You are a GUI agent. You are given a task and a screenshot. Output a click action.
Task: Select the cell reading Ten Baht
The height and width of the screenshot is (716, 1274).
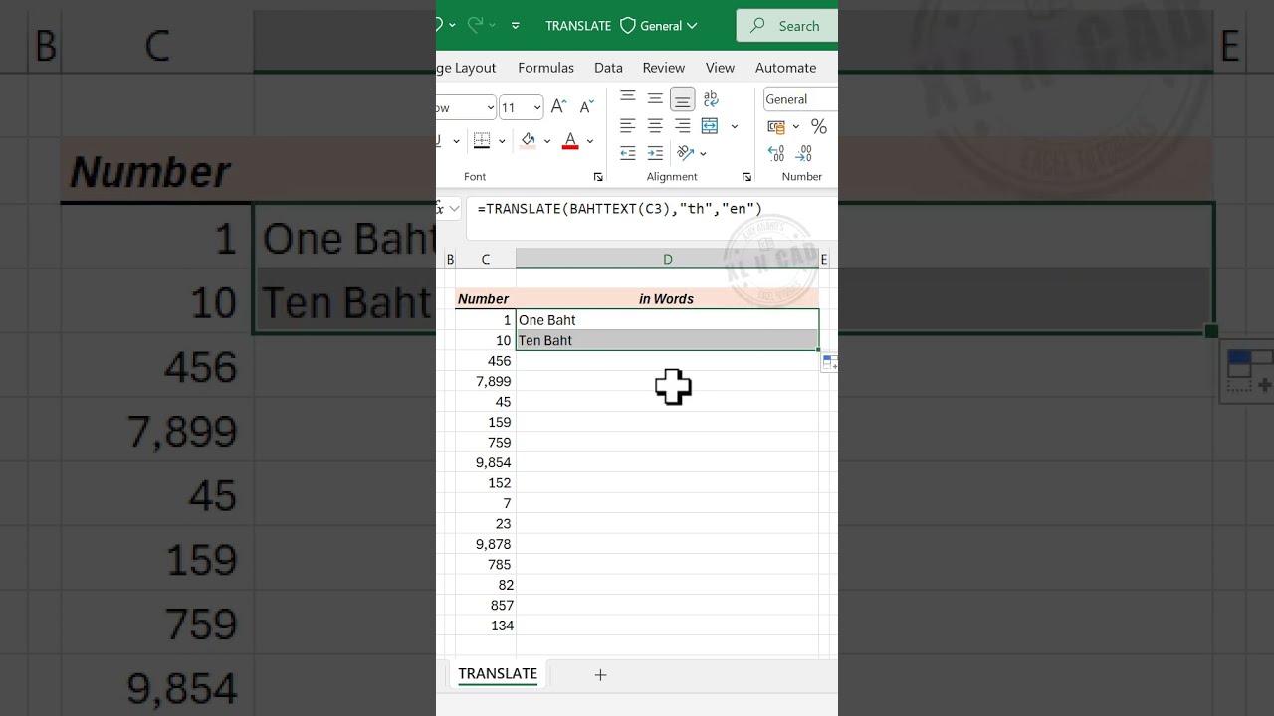pyautogui.click(x=667, y=340)
